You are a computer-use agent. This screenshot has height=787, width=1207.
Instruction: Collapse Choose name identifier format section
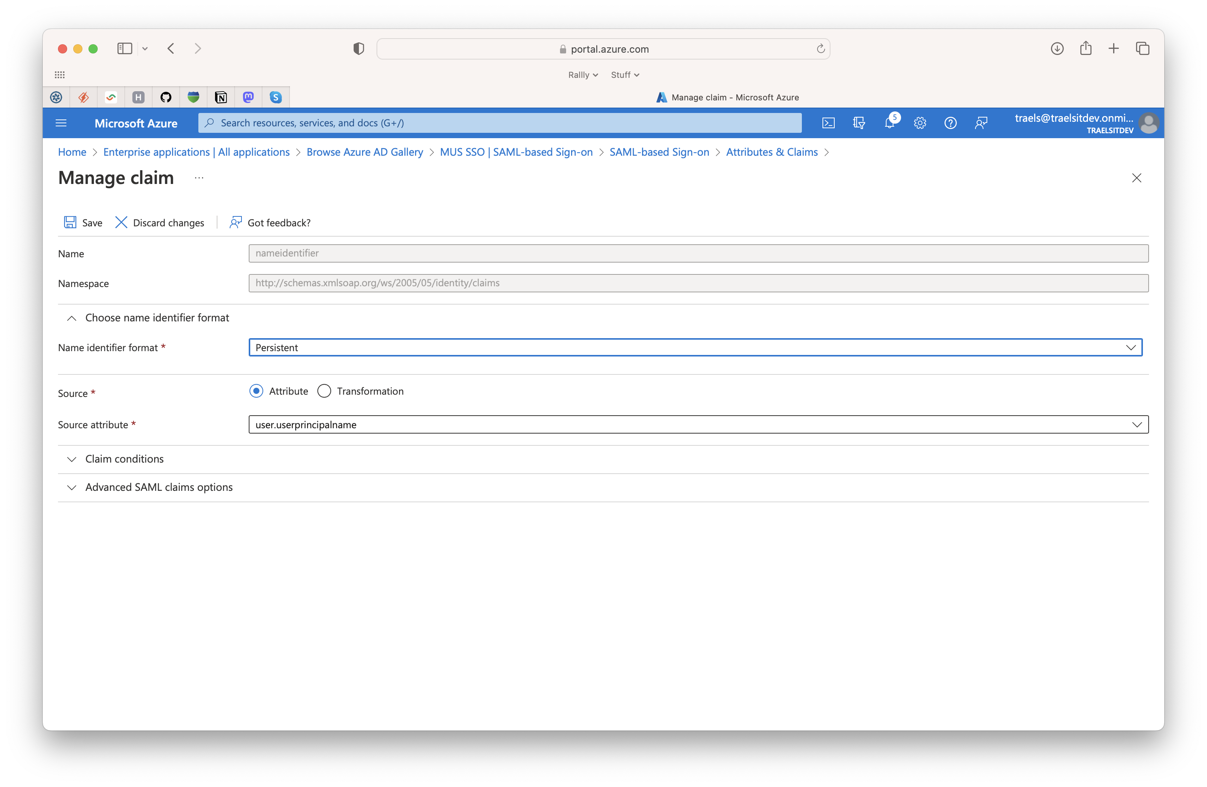(x=147, y=318)
